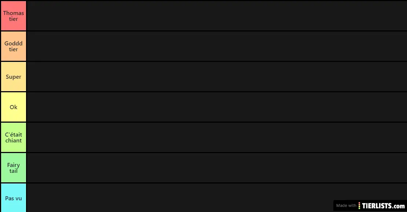Click the empty Thomas tier row
Viewport: 407px width, 212px height.
click(x=217, y=16)
